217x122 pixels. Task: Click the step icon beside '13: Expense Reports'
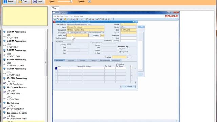(x=4, y=113)
